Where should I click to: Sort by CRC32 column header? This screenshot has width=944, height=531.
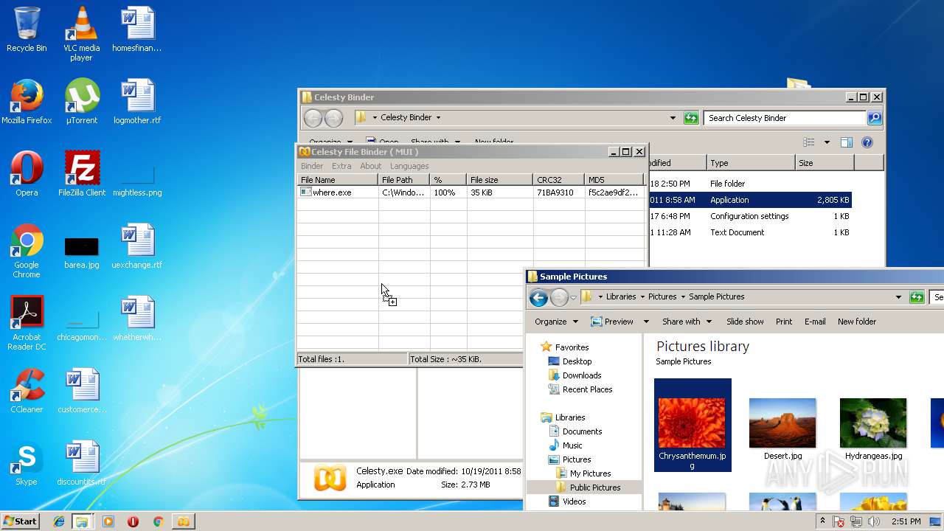[558, 180]
